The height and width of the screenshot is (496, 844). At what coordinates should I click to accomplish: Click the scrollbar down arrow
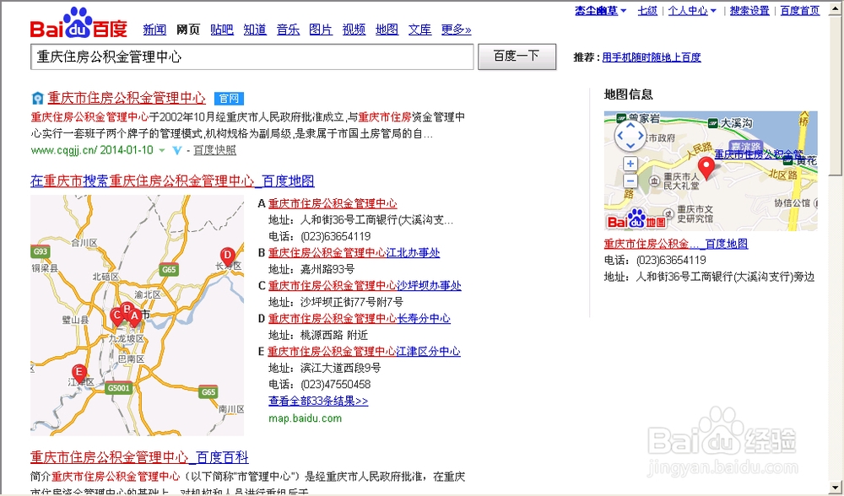[836, 487]
